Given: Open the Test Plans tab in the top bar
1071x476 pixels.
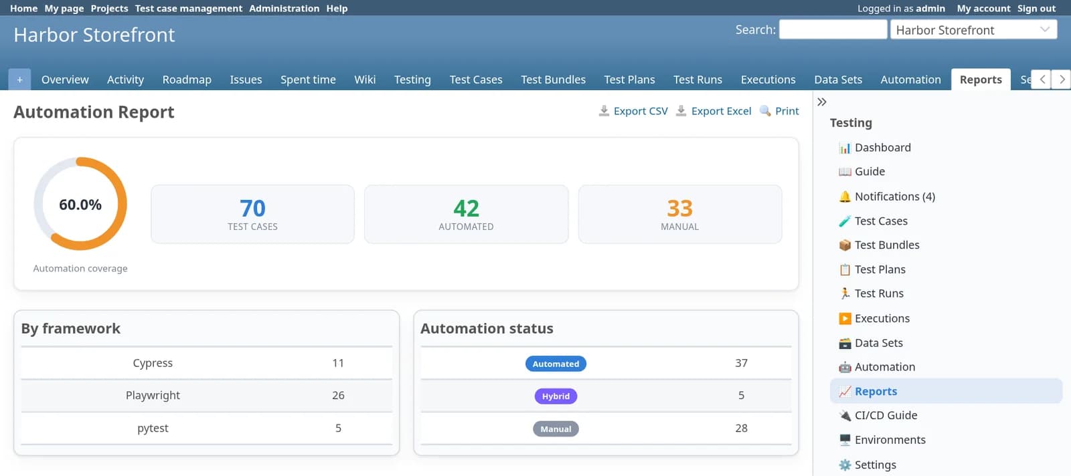Looking at the screenshot, I should pos(629,80).
